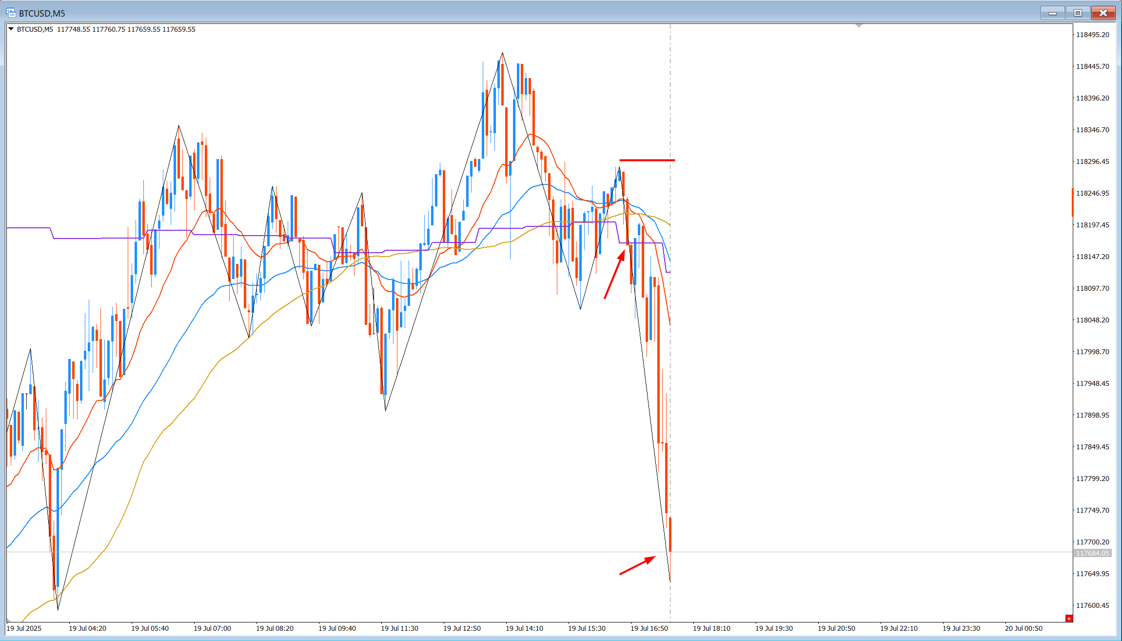Click price axis label 117649.95
Image resolution: width=1122 pixels, height=641 pixels.
pyautogui.click(x=1093, y=574)
